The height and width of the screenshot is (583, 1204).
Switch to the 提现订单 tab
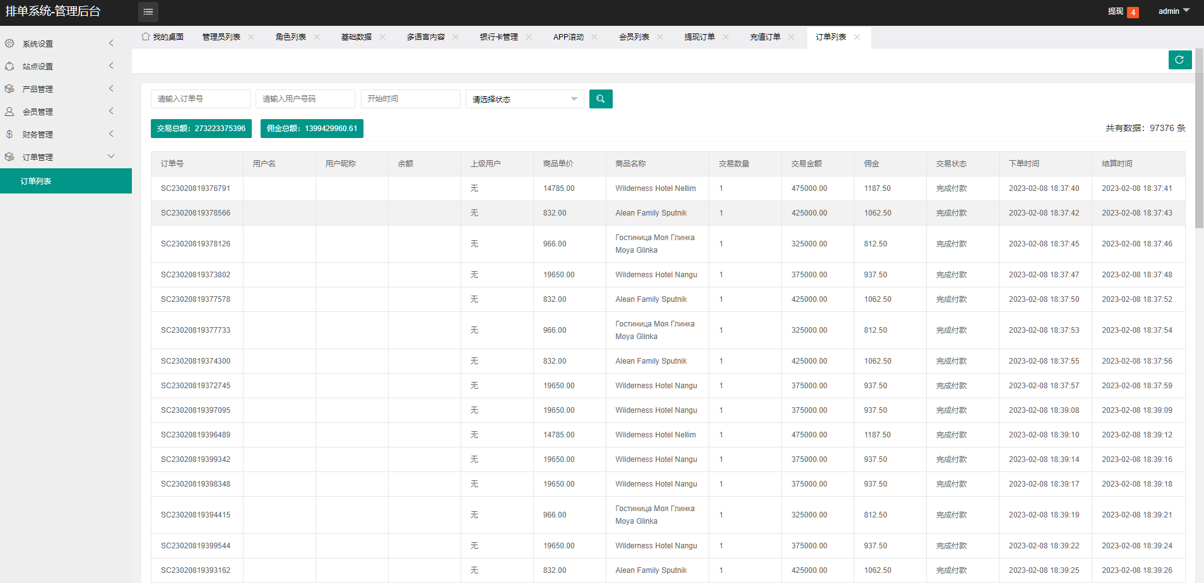click(699, 37)
